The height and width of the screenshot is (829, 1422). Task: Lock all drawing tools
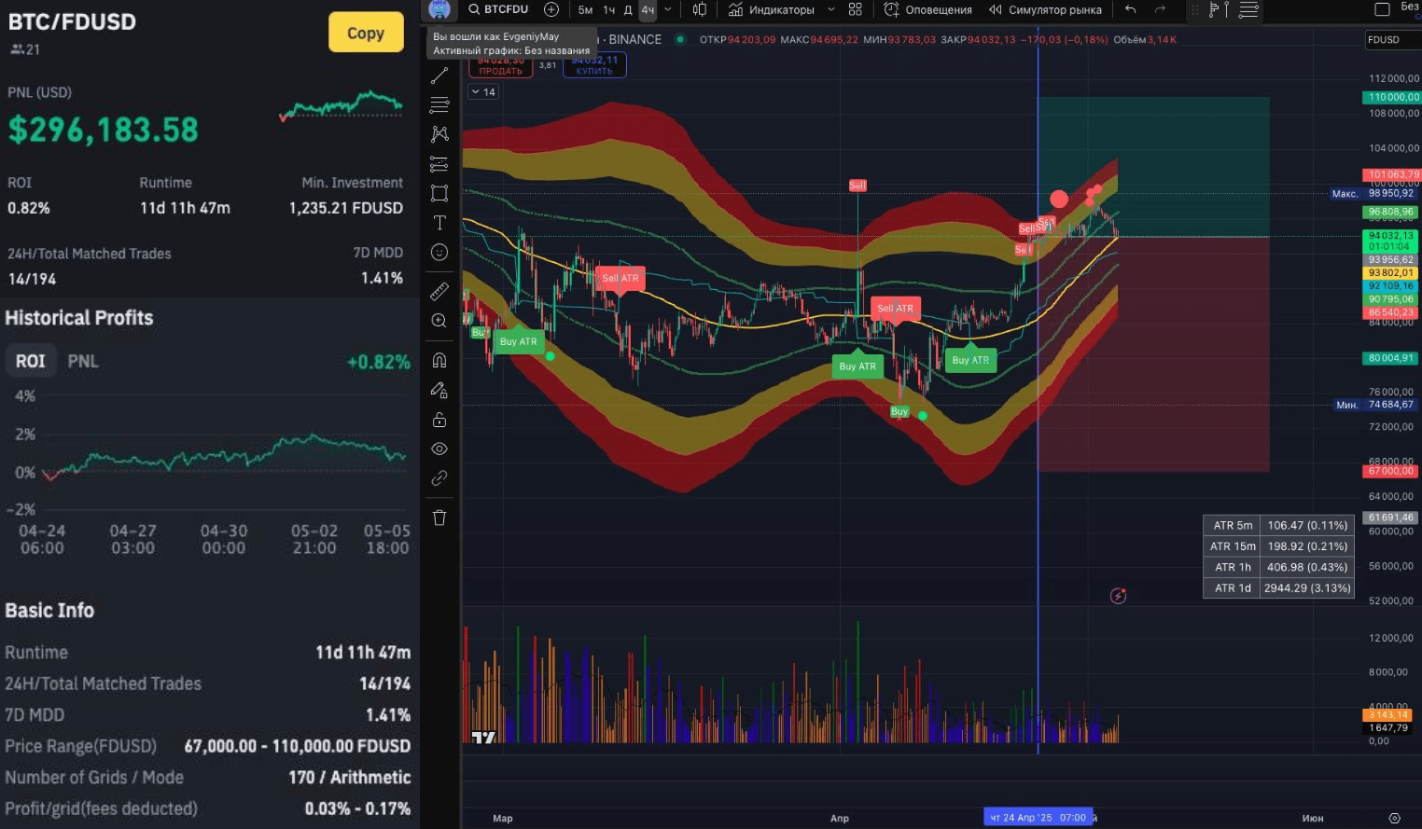tap(439, 420)
